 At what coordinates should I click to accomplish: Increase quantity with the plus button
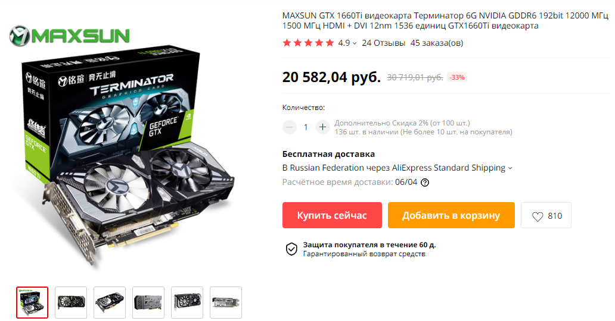pyautogui.click(x=323, y=127)
